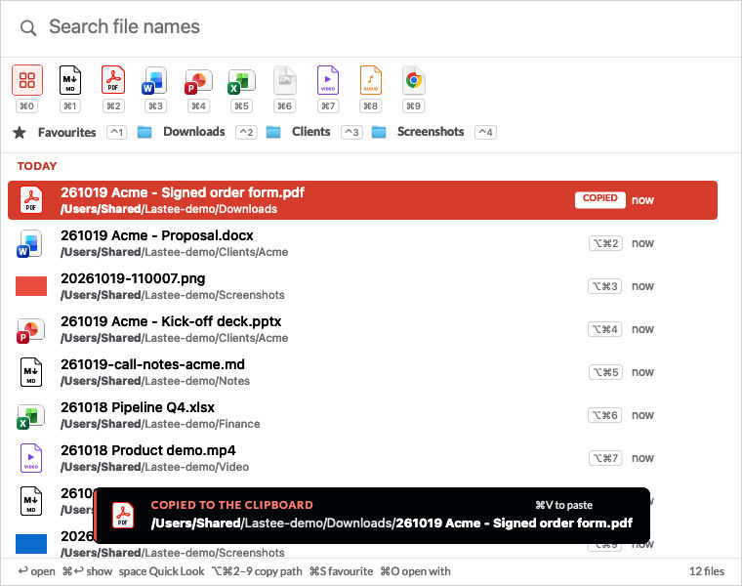Click ⌘V to paste hint in notification

coord(563,505)
